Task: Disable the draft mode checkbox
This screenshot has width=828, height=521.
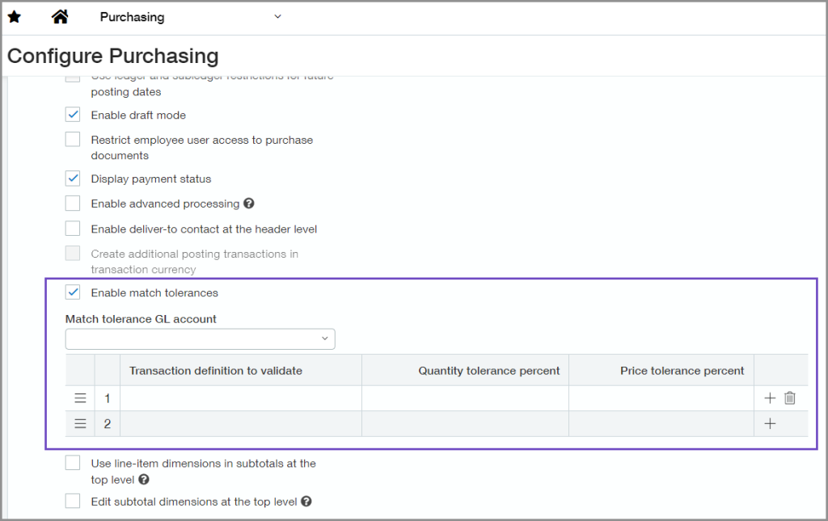Action: 72,114
